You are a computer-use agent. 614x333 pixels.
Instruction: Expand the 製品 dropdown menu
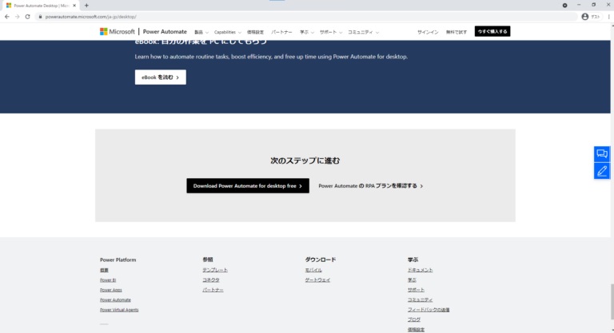[201, 32]
